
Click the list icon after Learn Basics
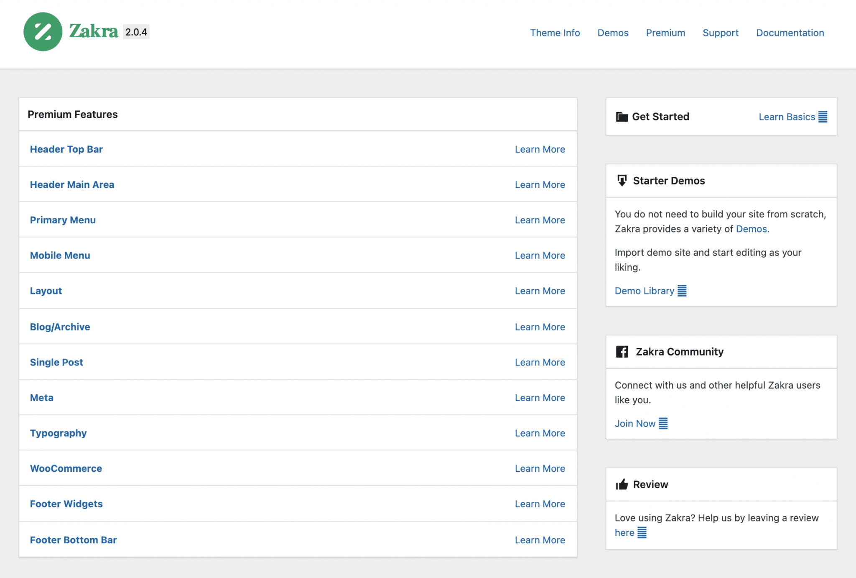pyautogui.click(x=823, y=117)
